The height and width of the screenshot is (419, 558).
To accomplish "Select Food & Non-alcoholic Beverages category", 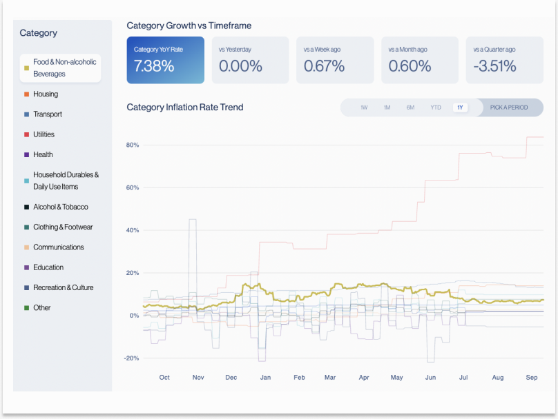I will [64, 68].
